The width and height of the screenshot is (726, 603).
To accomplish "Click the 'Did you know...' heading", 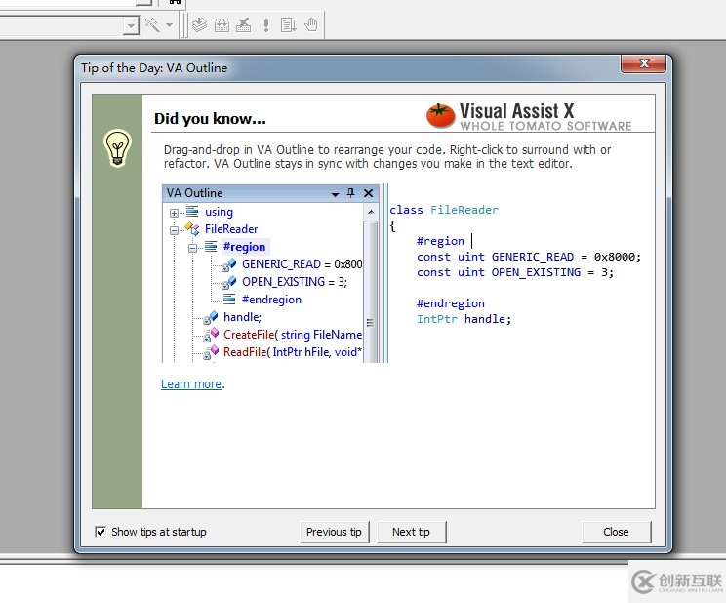I will pos(210,119).
